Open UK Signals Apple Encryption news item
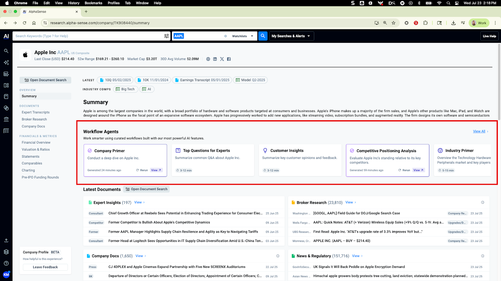Image resolution: width=501 pixels, height=281 pixels. click(x=359, y=267)
